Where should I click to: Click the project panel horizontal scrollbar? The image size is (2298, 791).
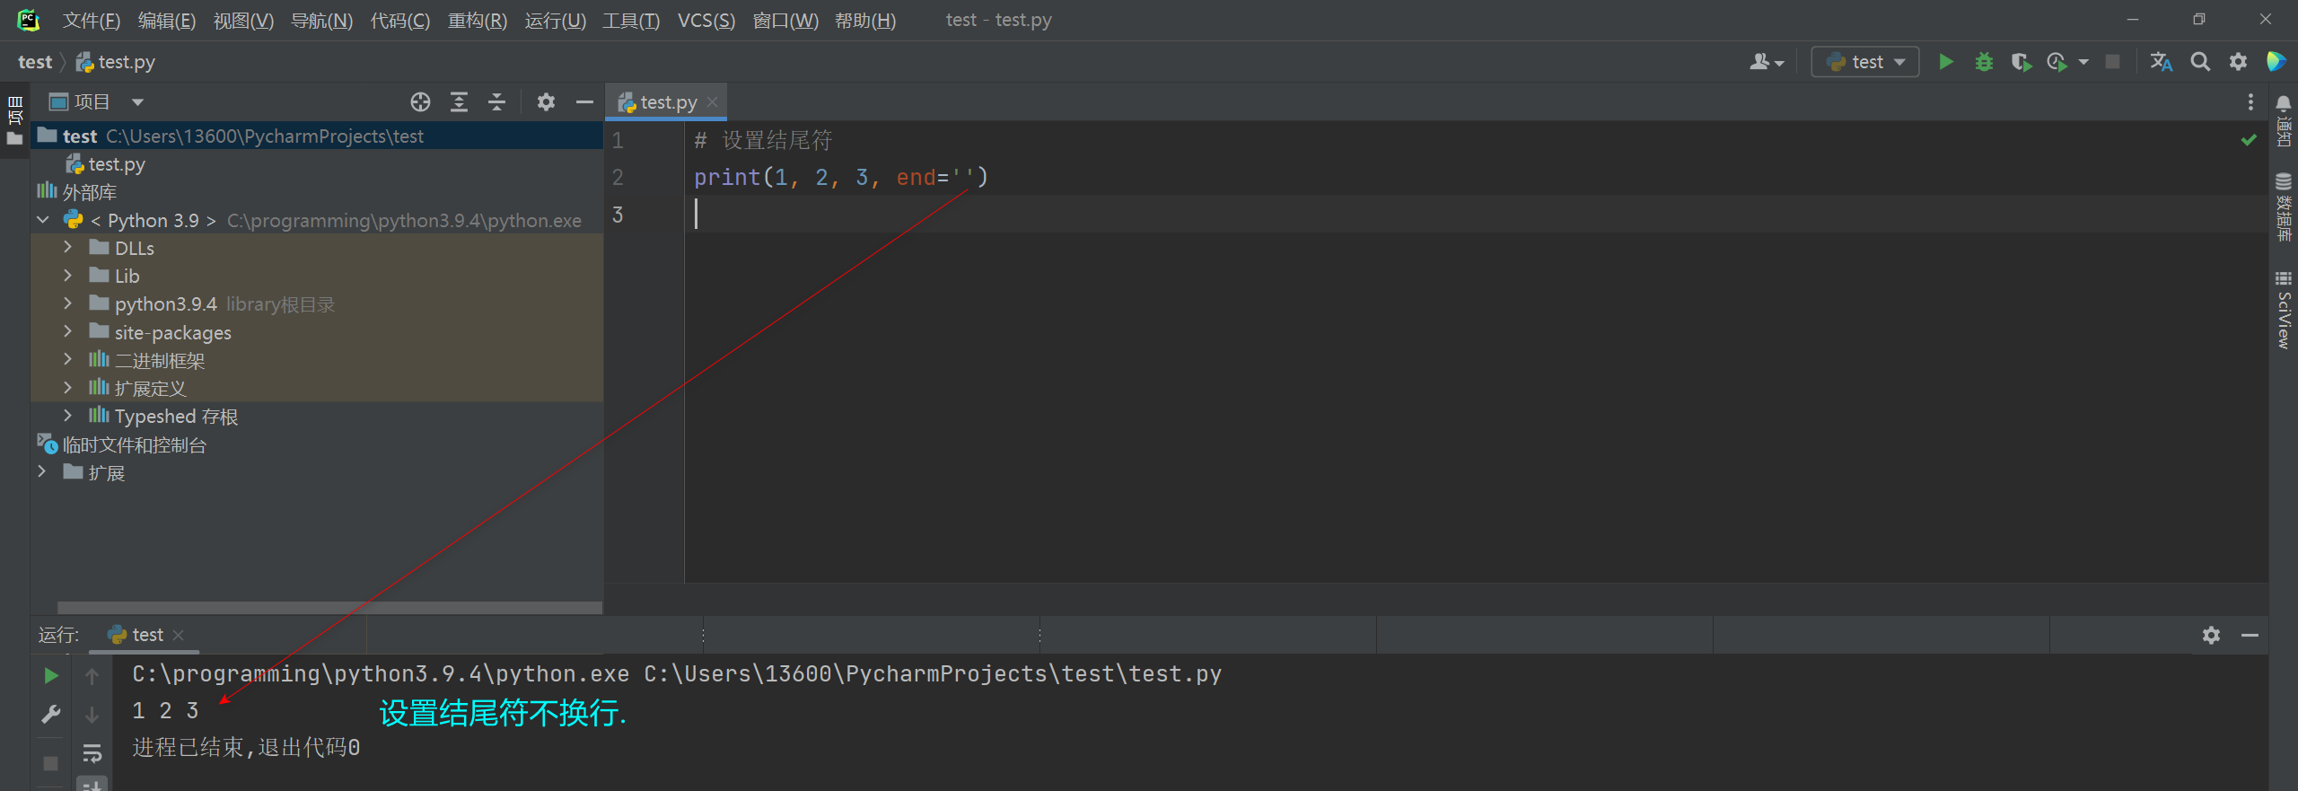[x=329, y=608]
